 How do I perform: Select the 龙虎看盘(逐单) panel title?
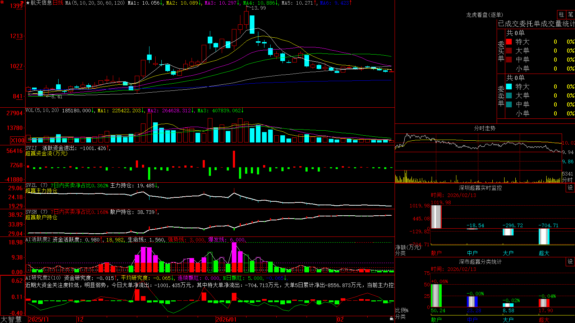[x=484, y=15]
